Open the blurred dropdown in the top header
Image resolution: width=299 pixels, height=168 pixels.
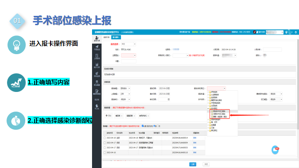275,32
